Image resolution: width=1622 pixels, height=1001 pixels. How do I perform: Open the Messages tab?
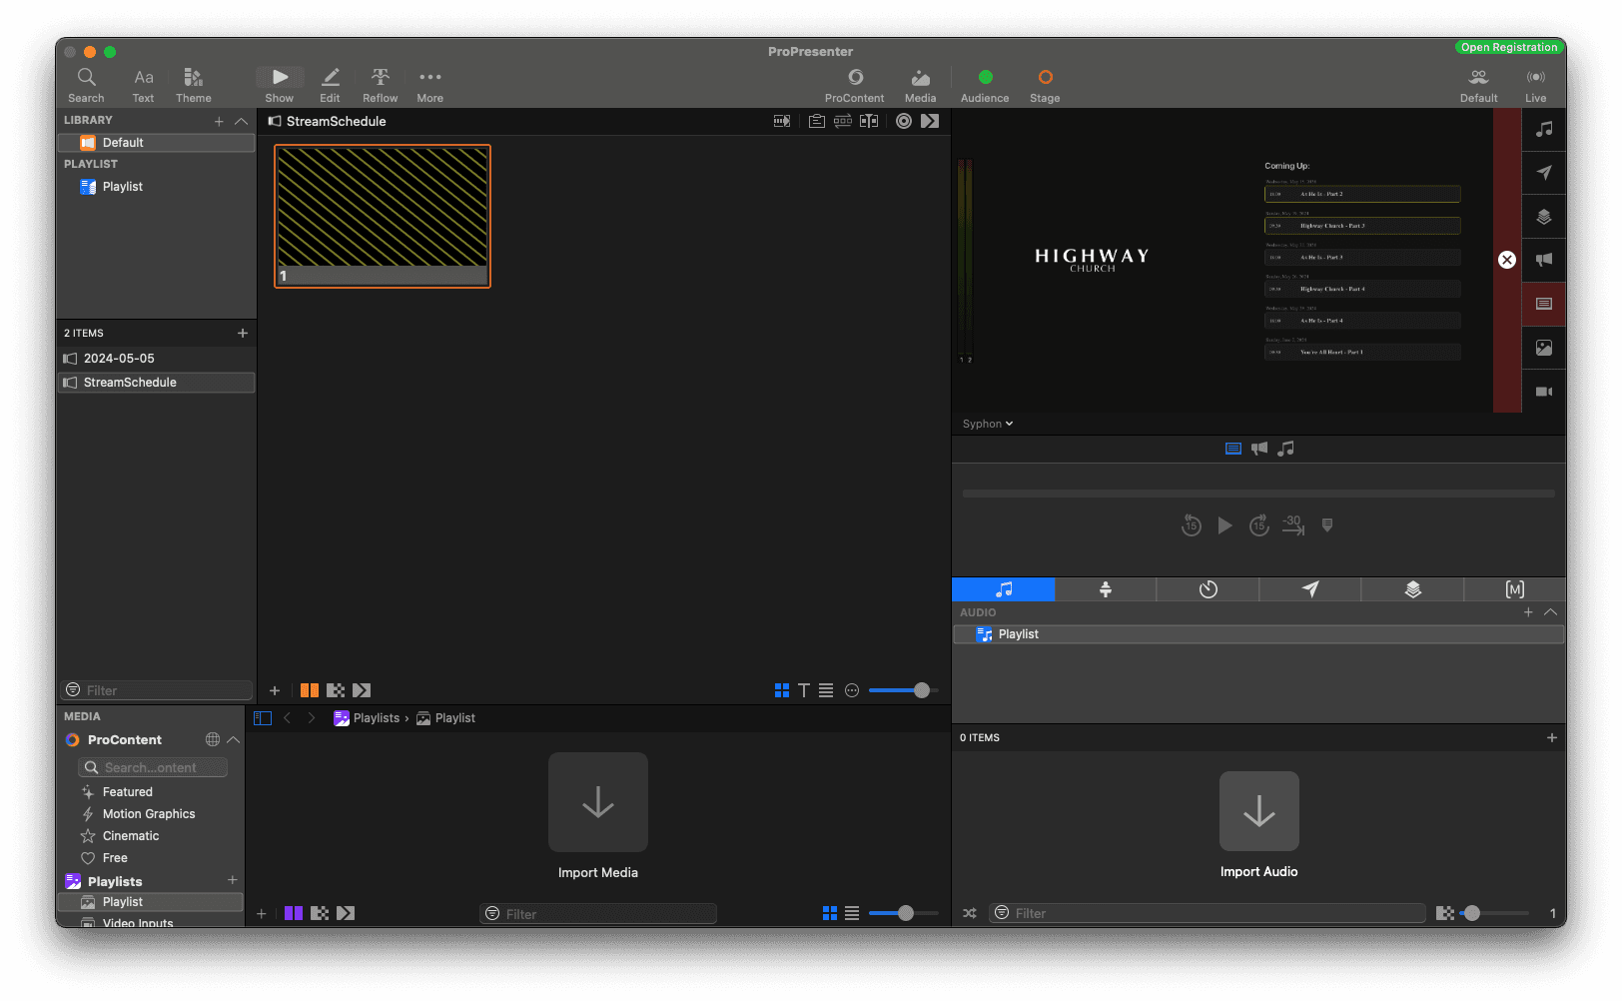point(1310,589)
